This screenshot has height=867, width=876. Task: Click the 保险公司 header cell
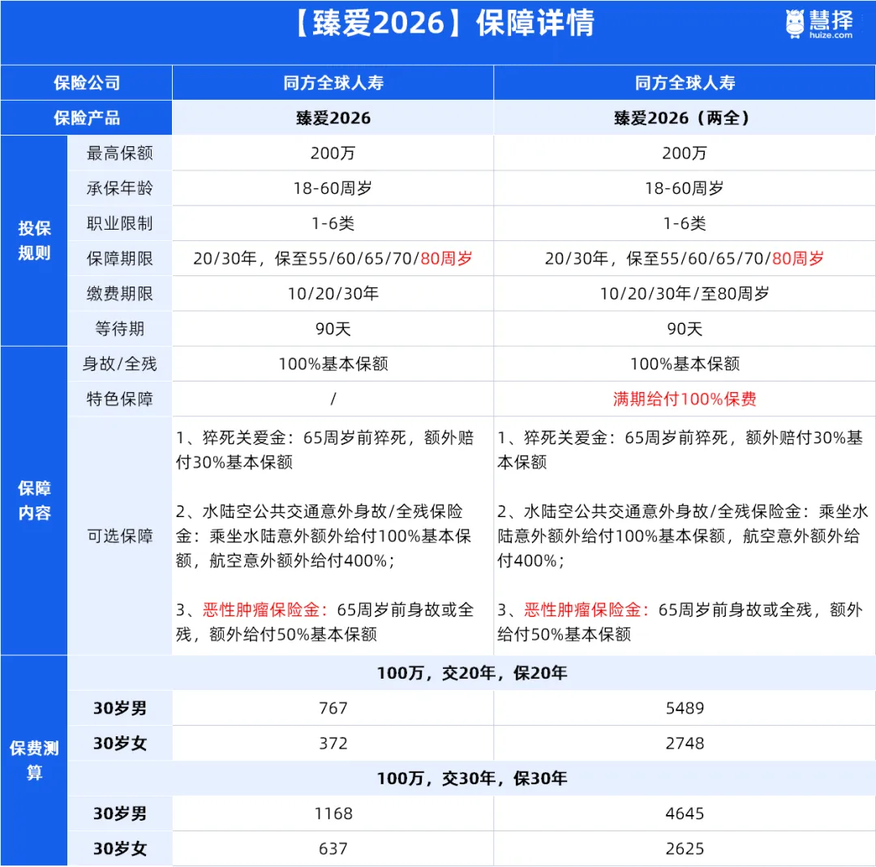tap(85, 82)
